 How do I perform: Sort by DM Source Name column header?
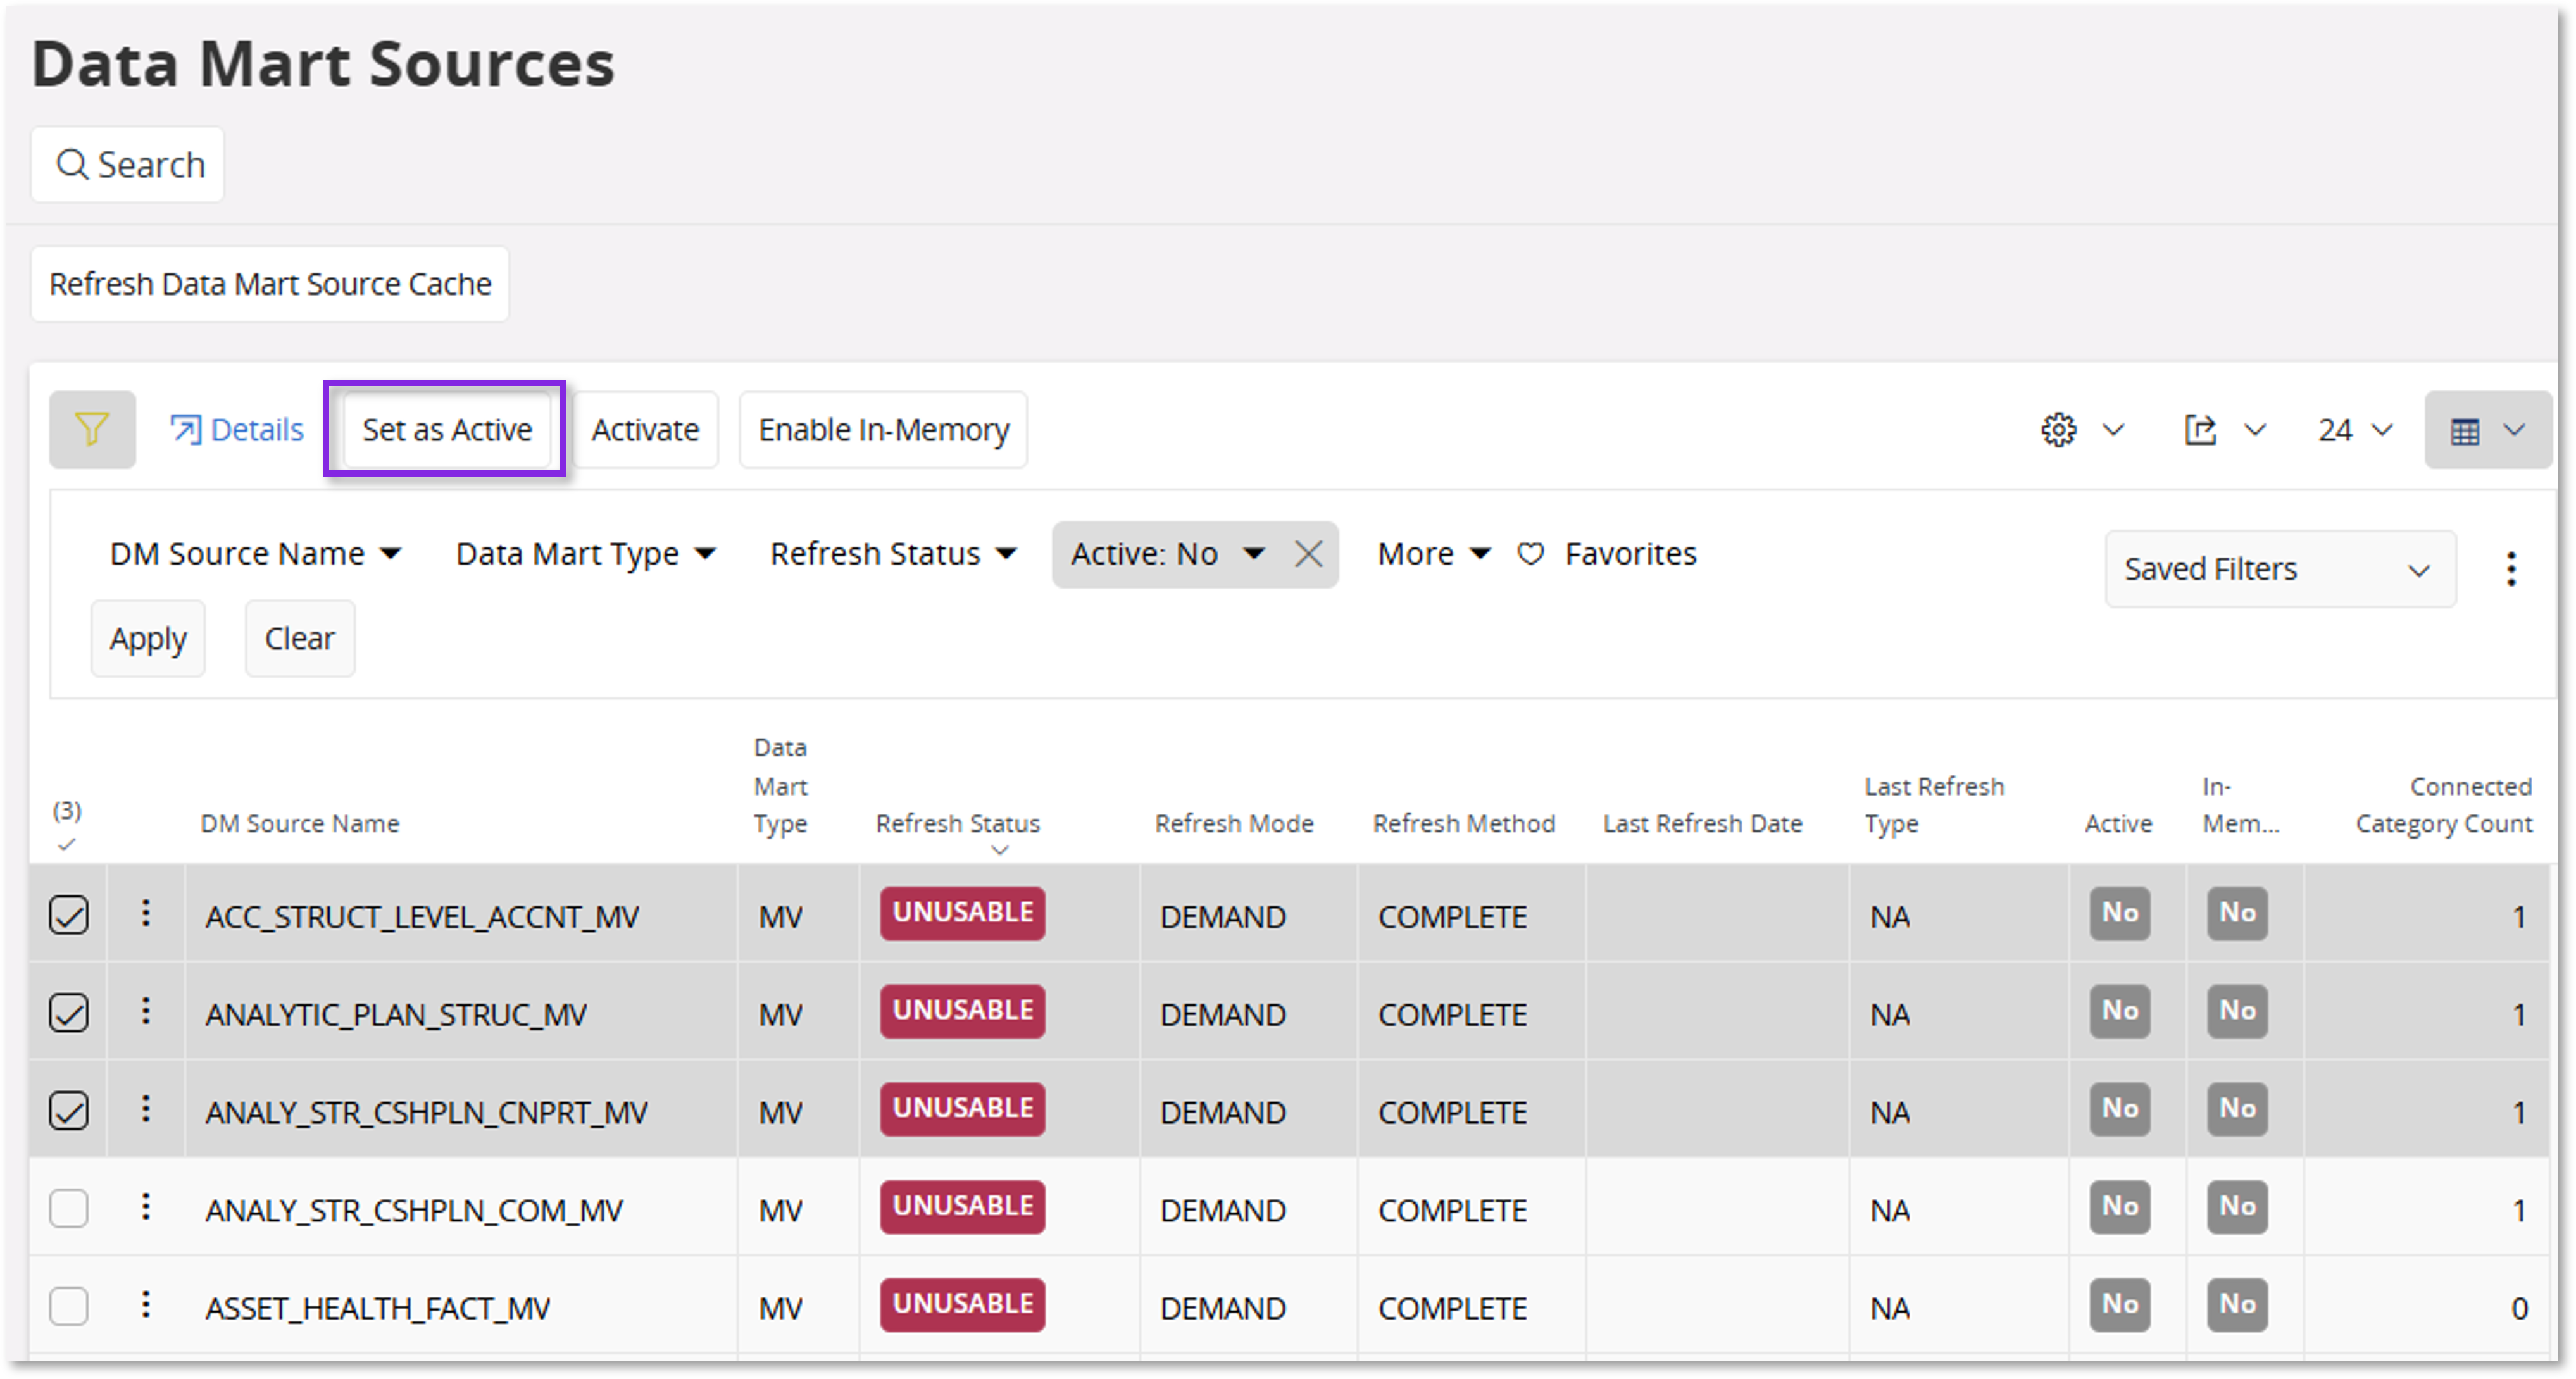click(299, 823)
